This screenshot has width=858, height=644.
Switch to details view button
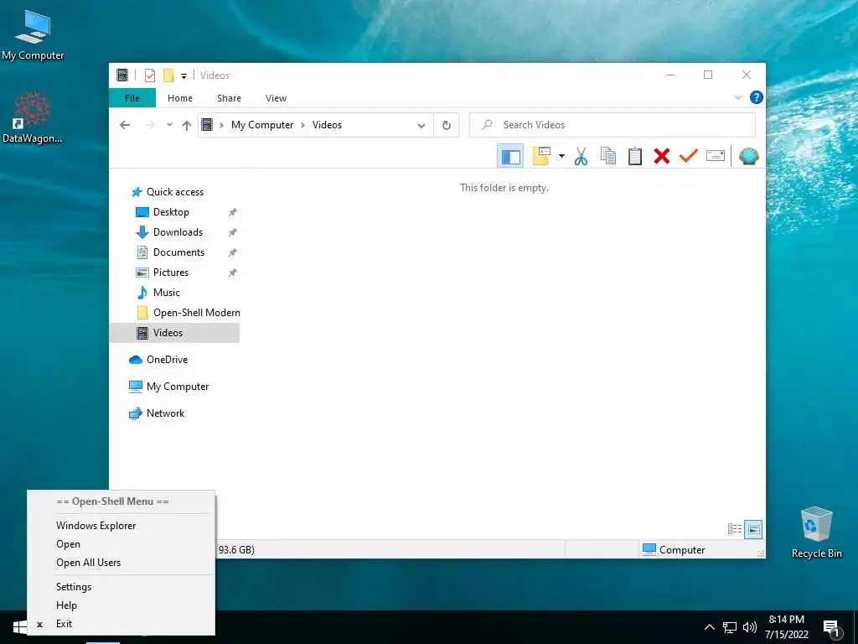coord(735,529)
